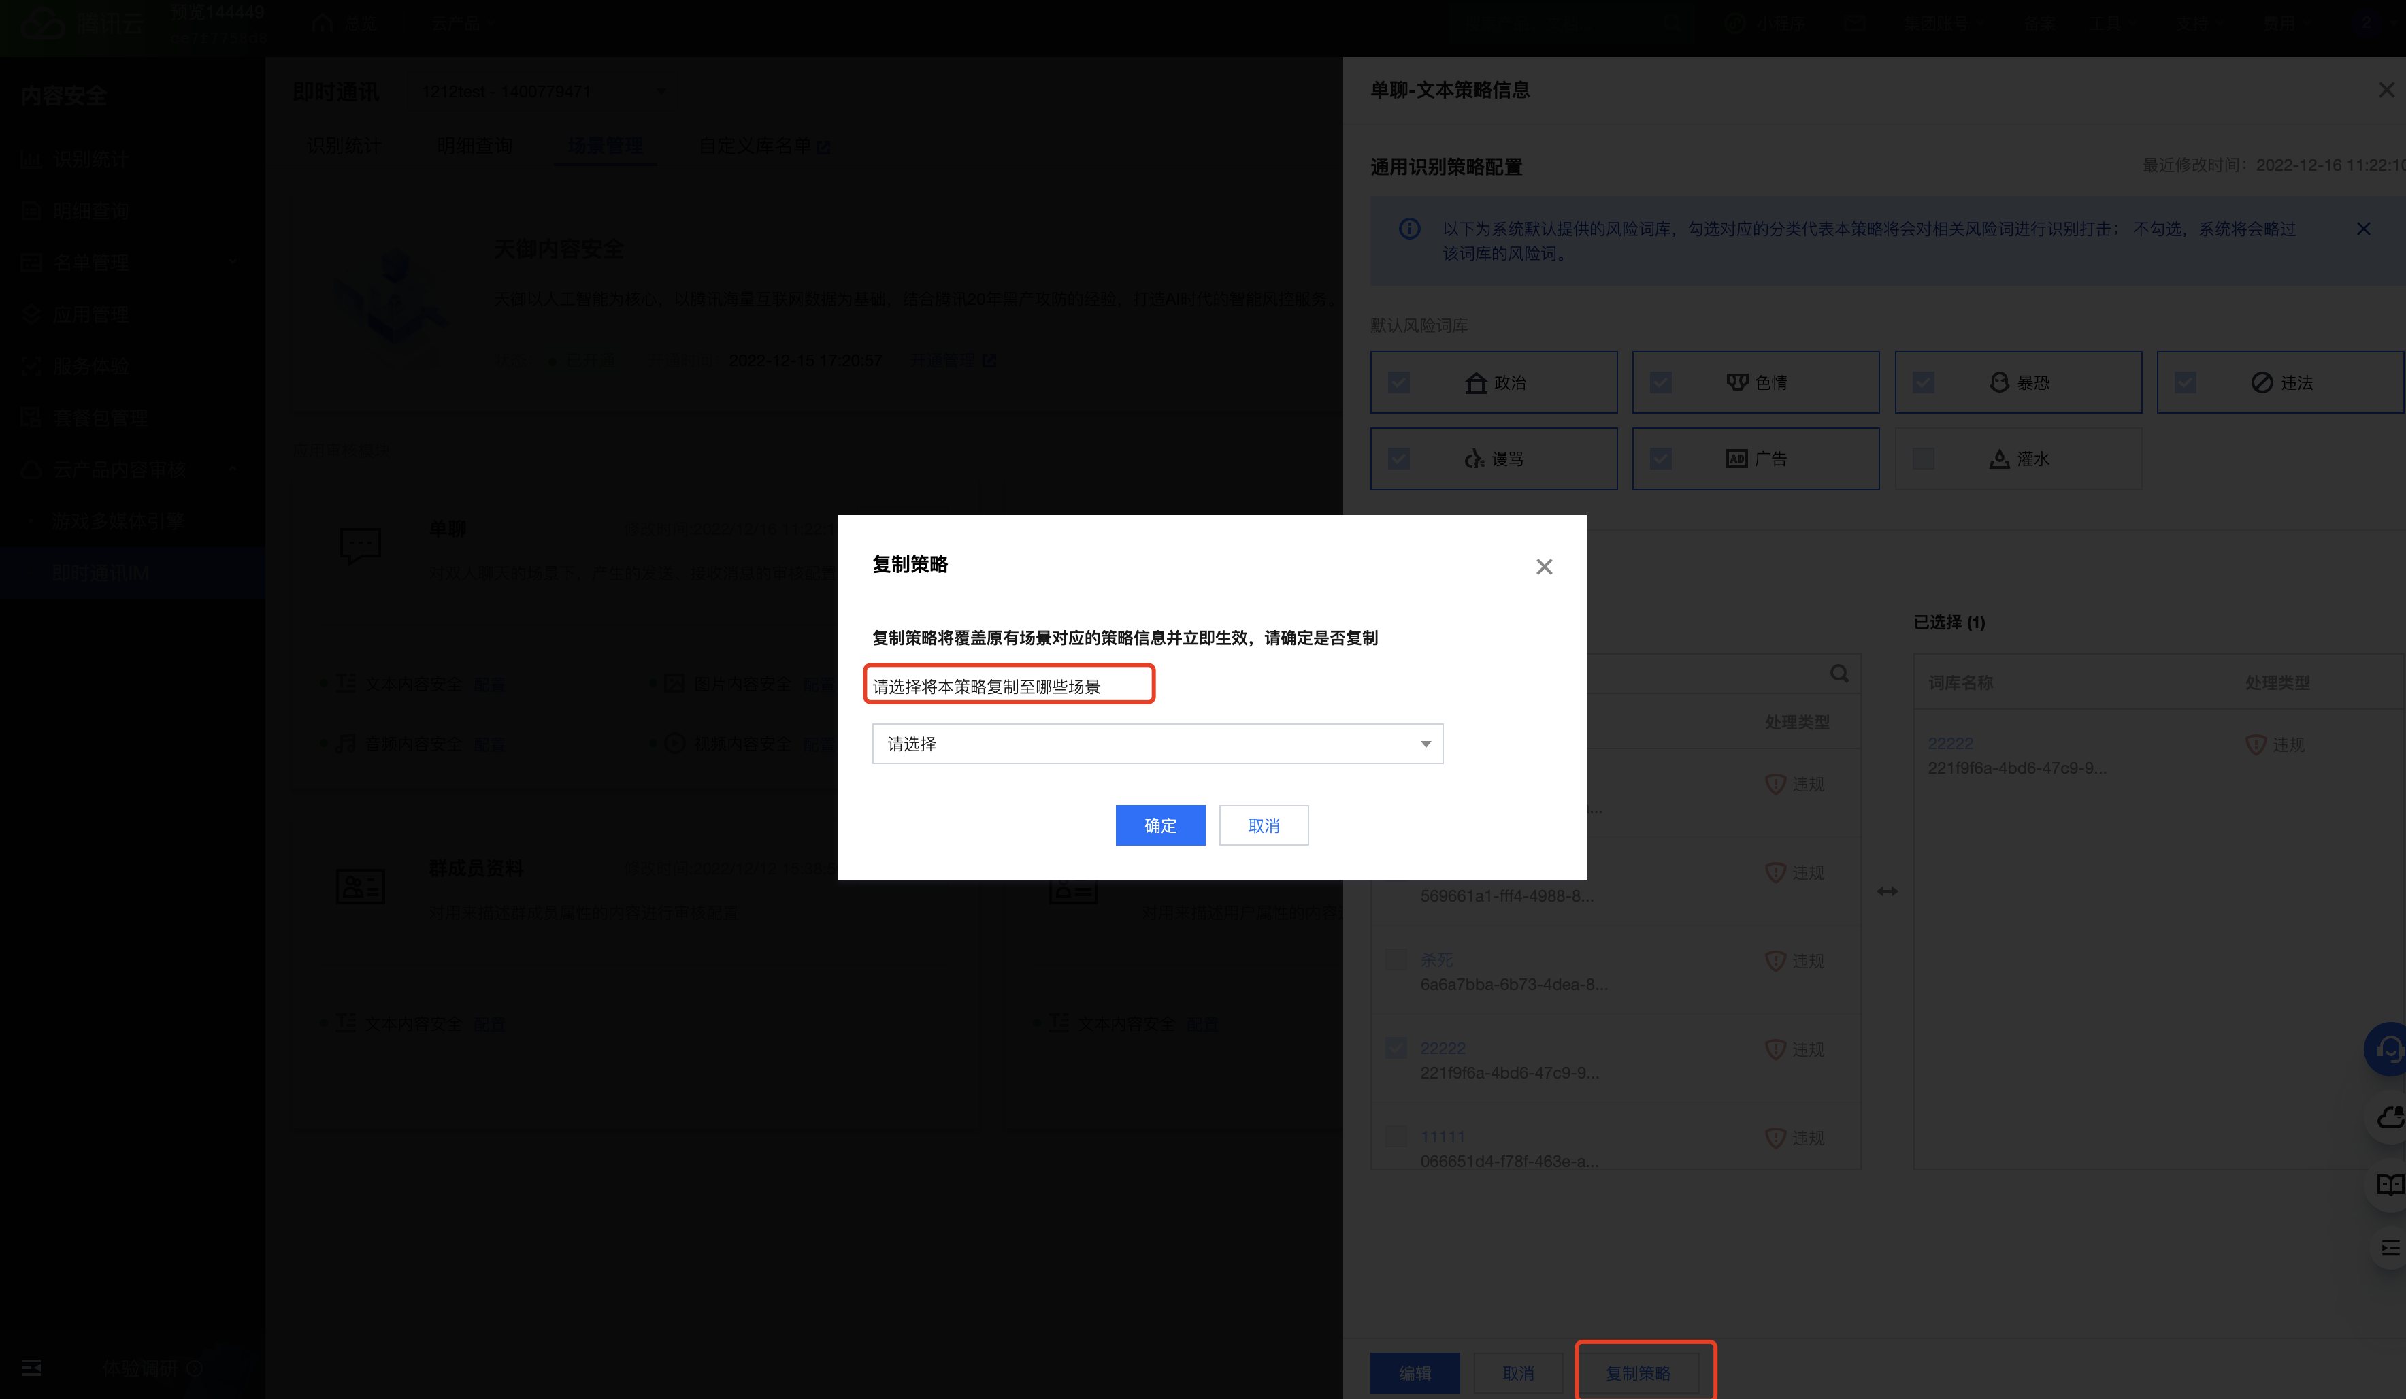Click the 确定 confirm button

pyautogui.click(x=1159, y=825)
